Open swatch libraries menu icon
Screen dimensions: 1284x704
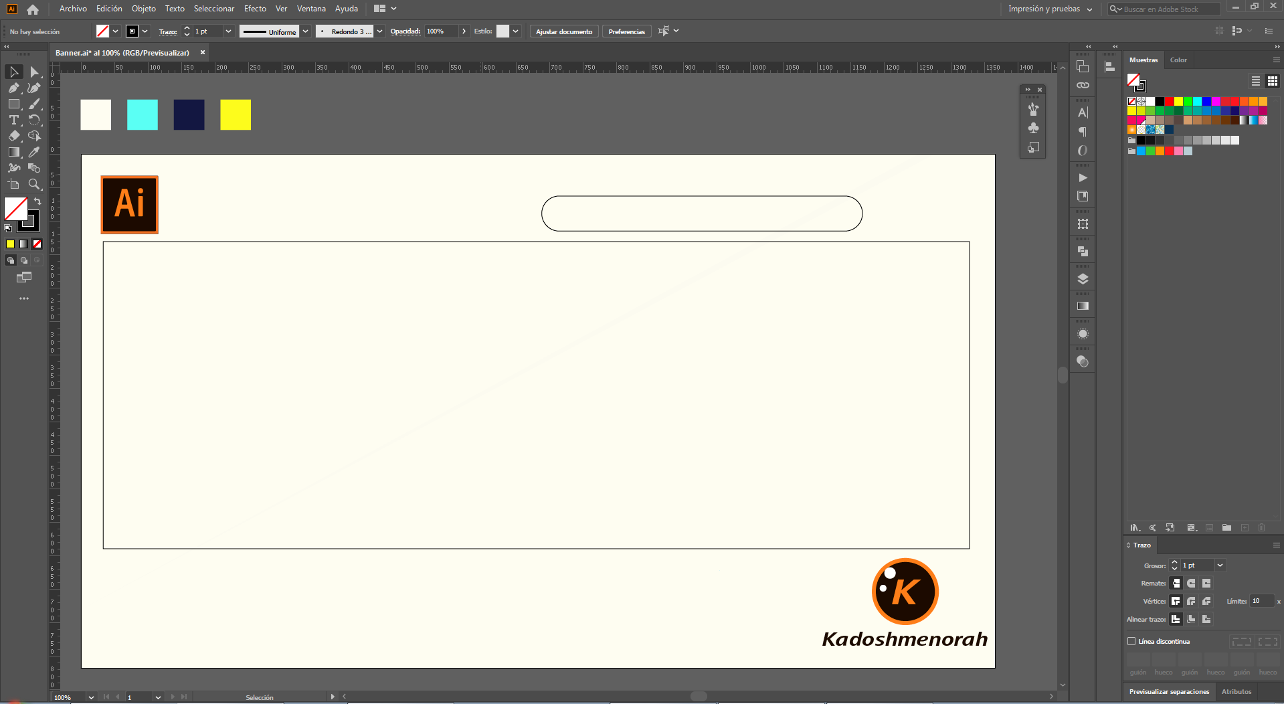click(1135, 528)
